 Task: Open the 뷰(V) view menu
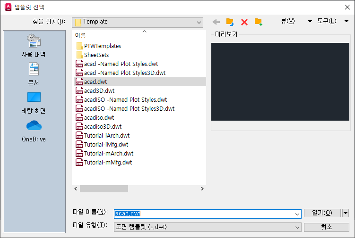pyautogui.click(x=288, y=21)
